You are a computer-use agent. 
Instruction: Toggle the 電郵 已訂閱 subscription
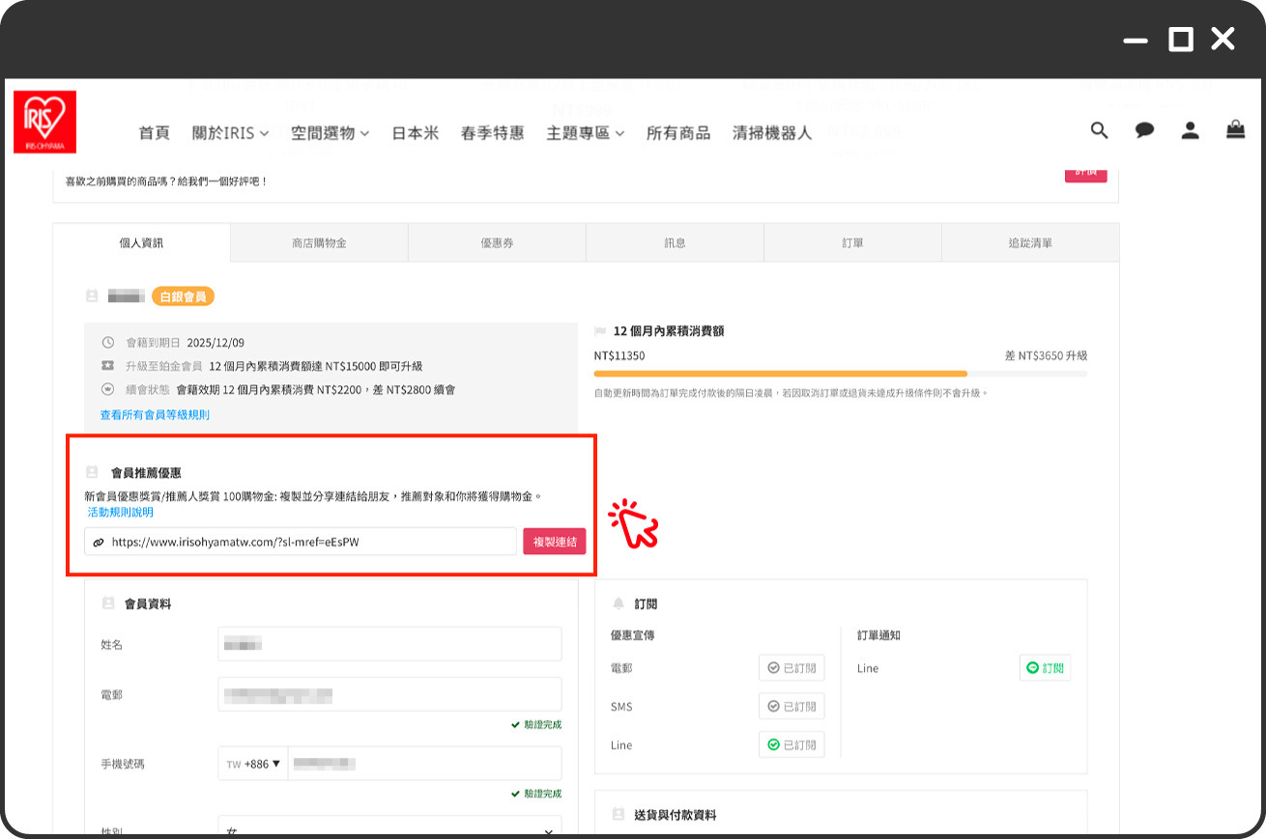coord(791,668)
